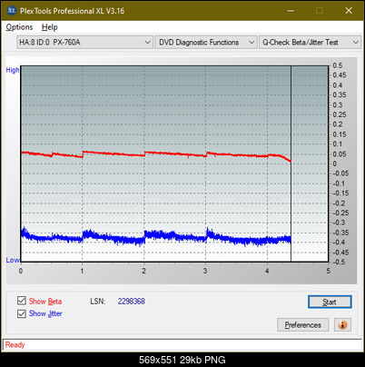
Task: Click the 0.5 value on the right axis
Action: (338, 65)
